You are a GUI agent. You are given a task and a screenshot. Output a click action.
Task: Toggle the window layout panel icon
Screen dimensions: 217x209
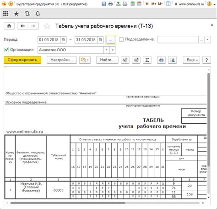168,4
